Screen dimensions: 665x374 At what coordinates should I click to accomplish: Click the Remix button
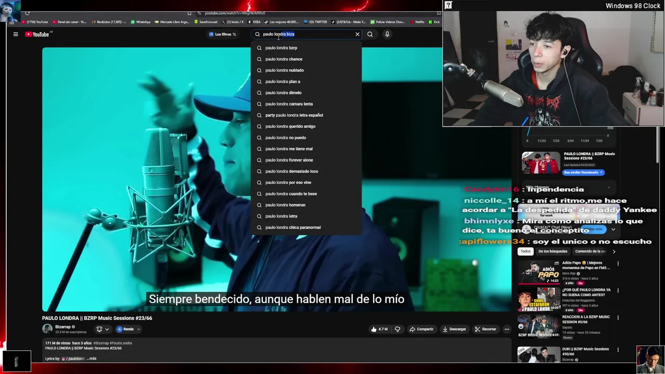(x=125, y=329)
